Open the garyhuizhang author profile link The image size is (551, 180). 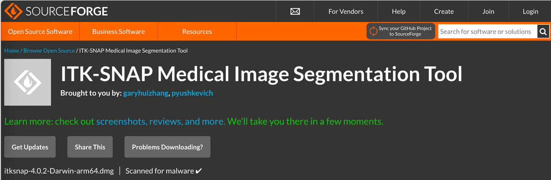146,93
